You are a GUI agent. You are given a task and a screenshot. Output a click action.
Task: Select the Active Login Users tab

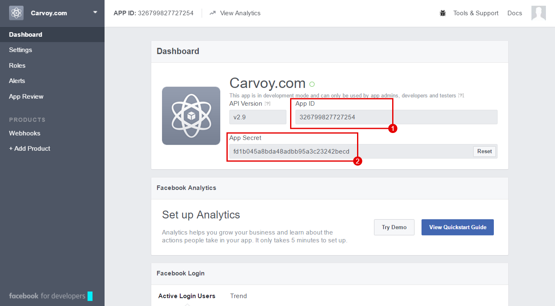coord(187,296)
